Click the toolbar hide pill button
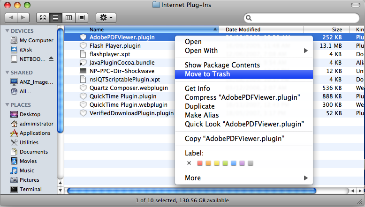This screenshot has height=207, width=365. 355,5
